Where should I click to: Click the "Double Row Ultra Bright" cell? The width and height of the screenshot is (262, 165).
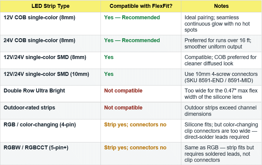(x=34, y=91)
